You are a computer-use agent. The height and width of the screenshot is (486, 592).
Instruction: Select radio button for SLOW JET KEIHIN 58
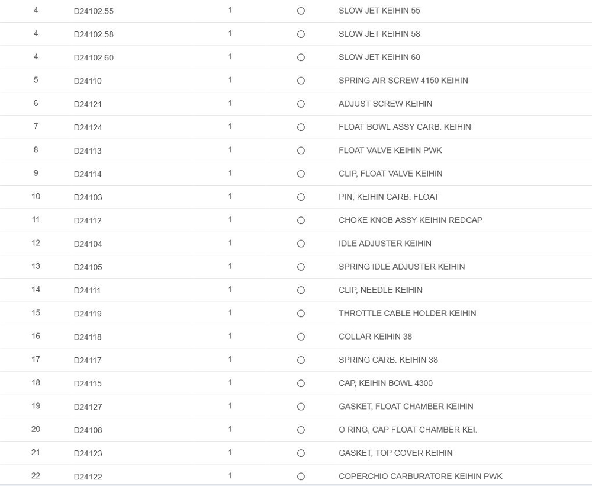tap(301, 34)
